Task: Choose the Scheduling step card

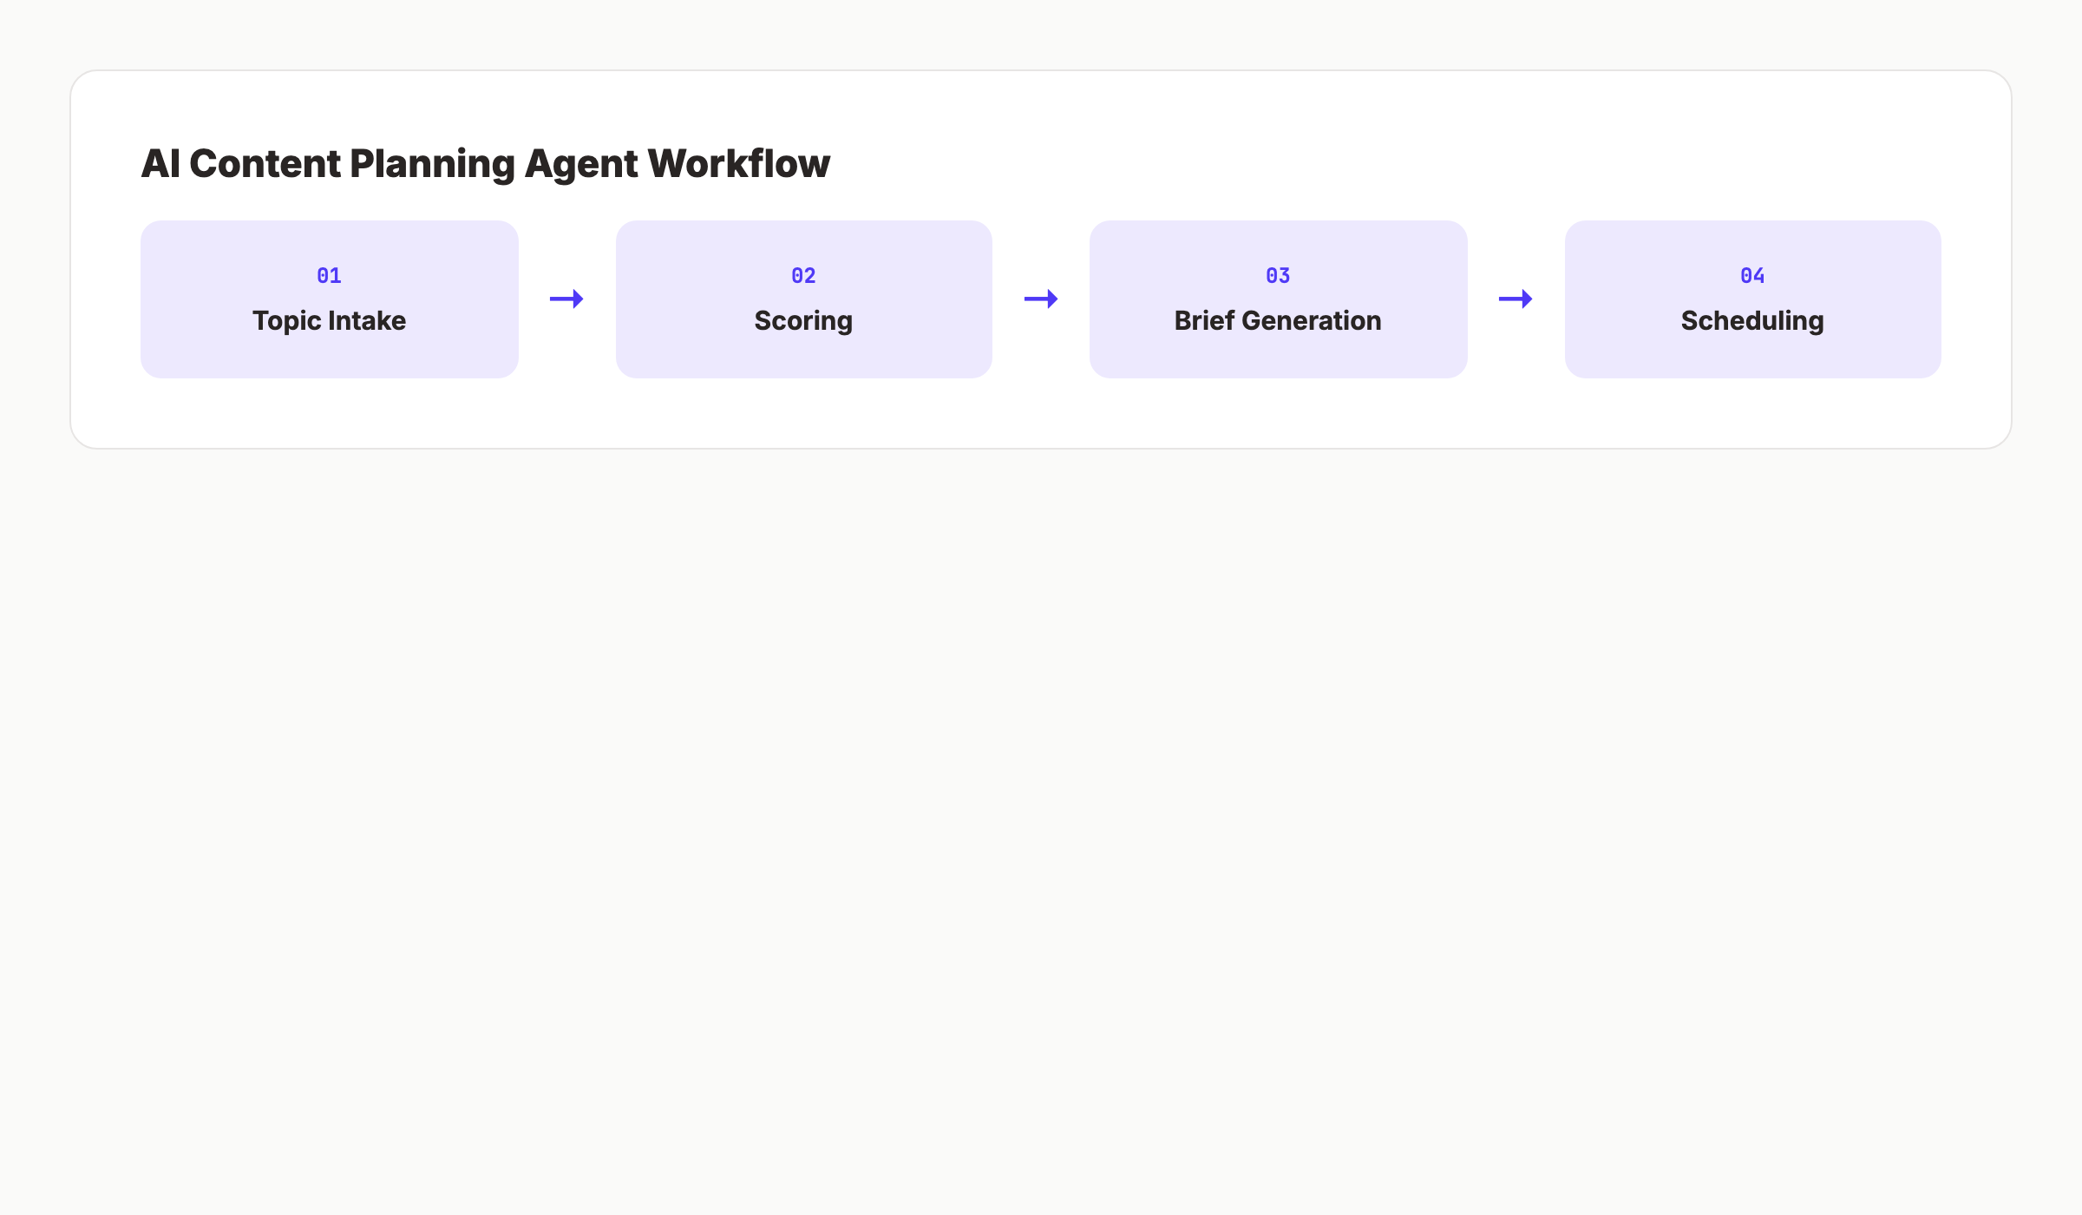Action: click(1753, 299)
